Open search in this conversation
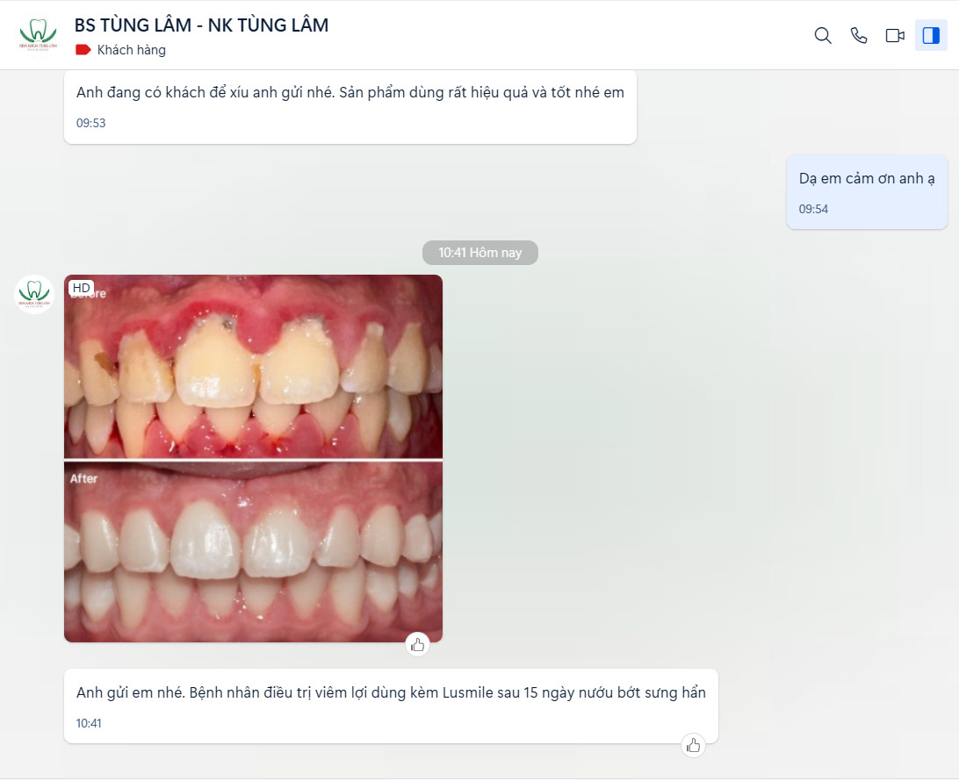Viewport: 959px width, 781px height. click(823, 35)
